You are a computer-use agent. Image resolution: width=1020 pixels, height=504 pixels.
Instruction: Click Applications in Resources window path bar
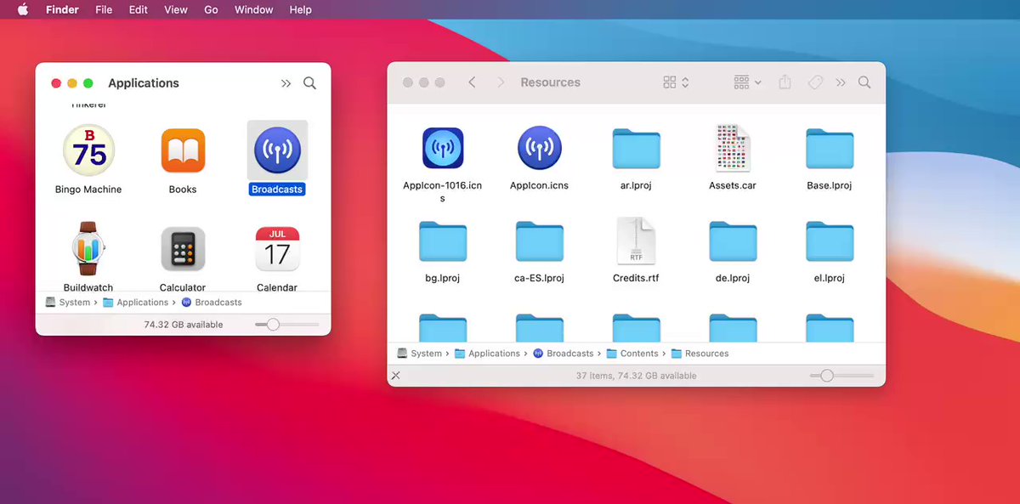tap(487, 354)
